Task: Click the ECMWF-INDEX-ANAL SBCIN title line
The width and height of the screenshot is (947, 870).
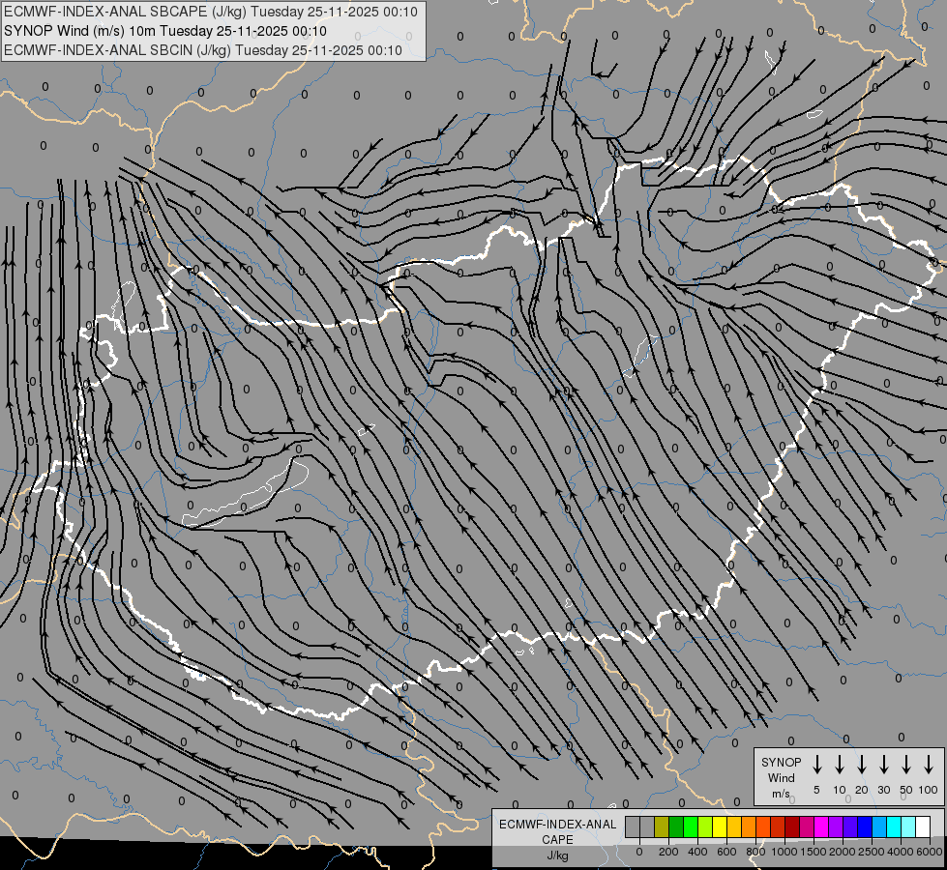Action: coord(203,50)
